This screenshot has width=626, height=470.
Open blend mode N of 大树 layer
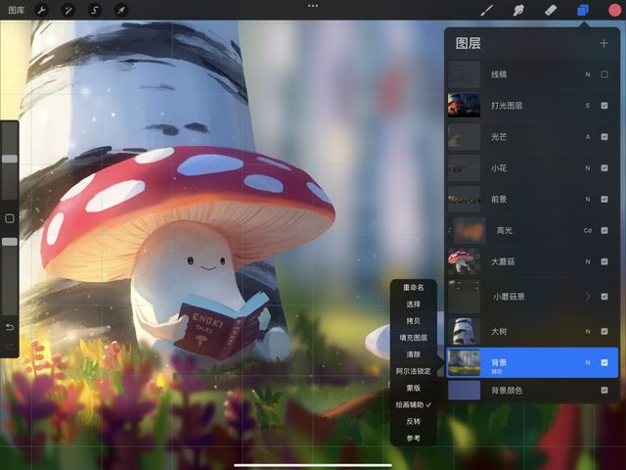click(x=588, y=331)
